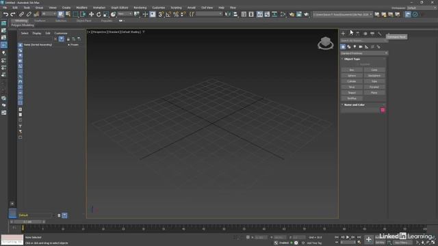Switch to the Object Paint ribbon tab
Viewport: 438px width, 246px height.
pos(83,20)
